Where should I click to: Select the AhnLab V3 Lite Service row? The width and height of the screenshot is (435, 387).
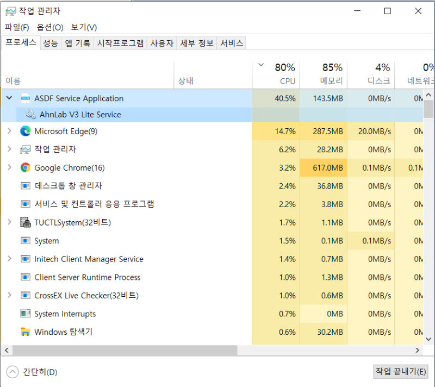click(x=212, y=115)
